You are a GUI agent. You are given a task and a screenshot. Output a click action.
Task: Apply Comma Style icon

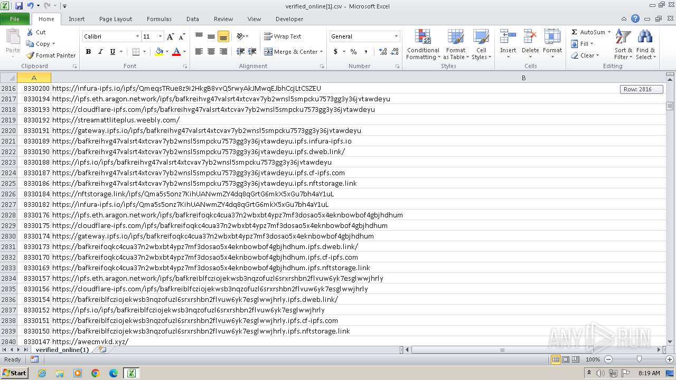pos(366,52)
